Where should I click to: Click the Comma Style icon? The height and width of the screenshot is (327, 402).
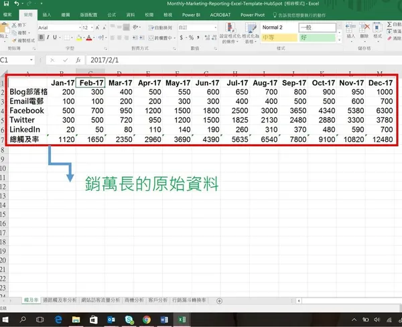198,38
